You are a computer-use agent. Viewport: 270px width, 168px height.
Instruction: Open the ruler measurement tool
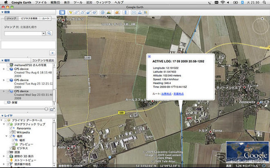(x=126, y=12)
